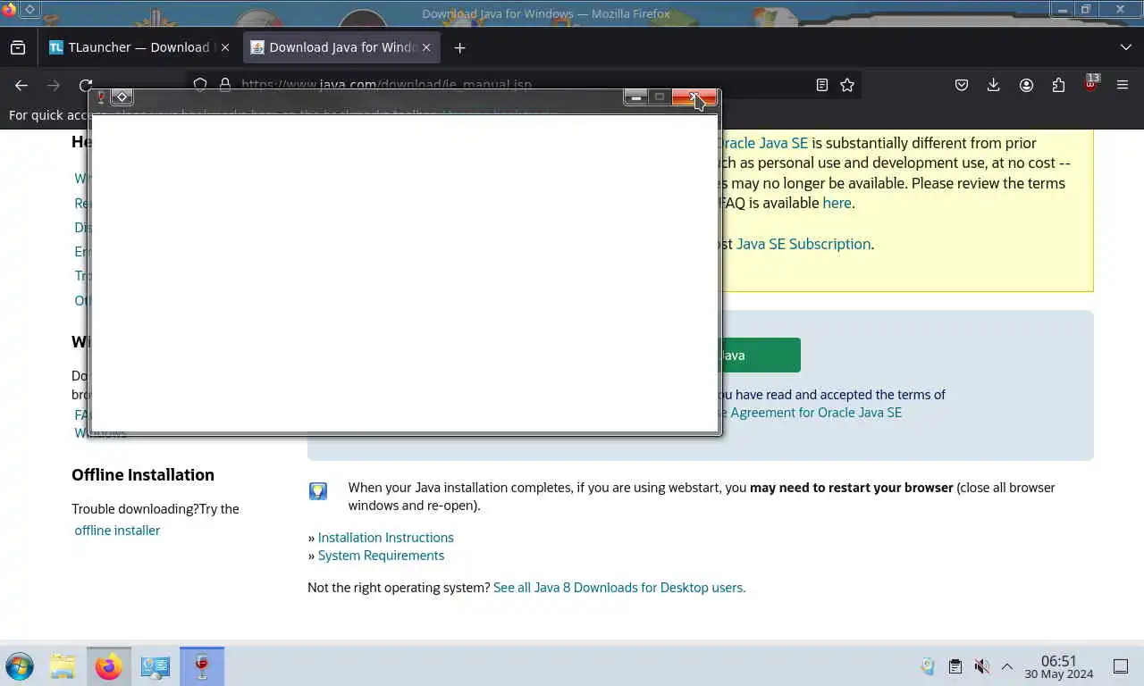Unmute audio via the muted speaker tray icon
Screen dimensions: 1144x686
pyautogui.click(x=981, y=666)
